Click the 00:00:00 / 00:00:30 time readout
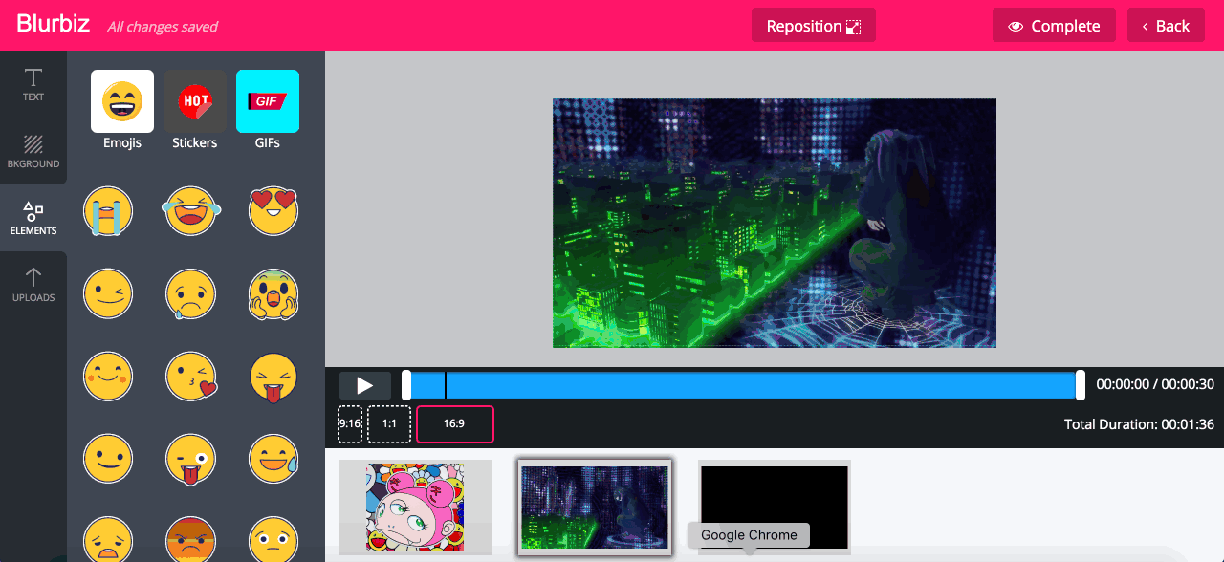The width and height of the screenshot is (1224, 562). 1155,384
